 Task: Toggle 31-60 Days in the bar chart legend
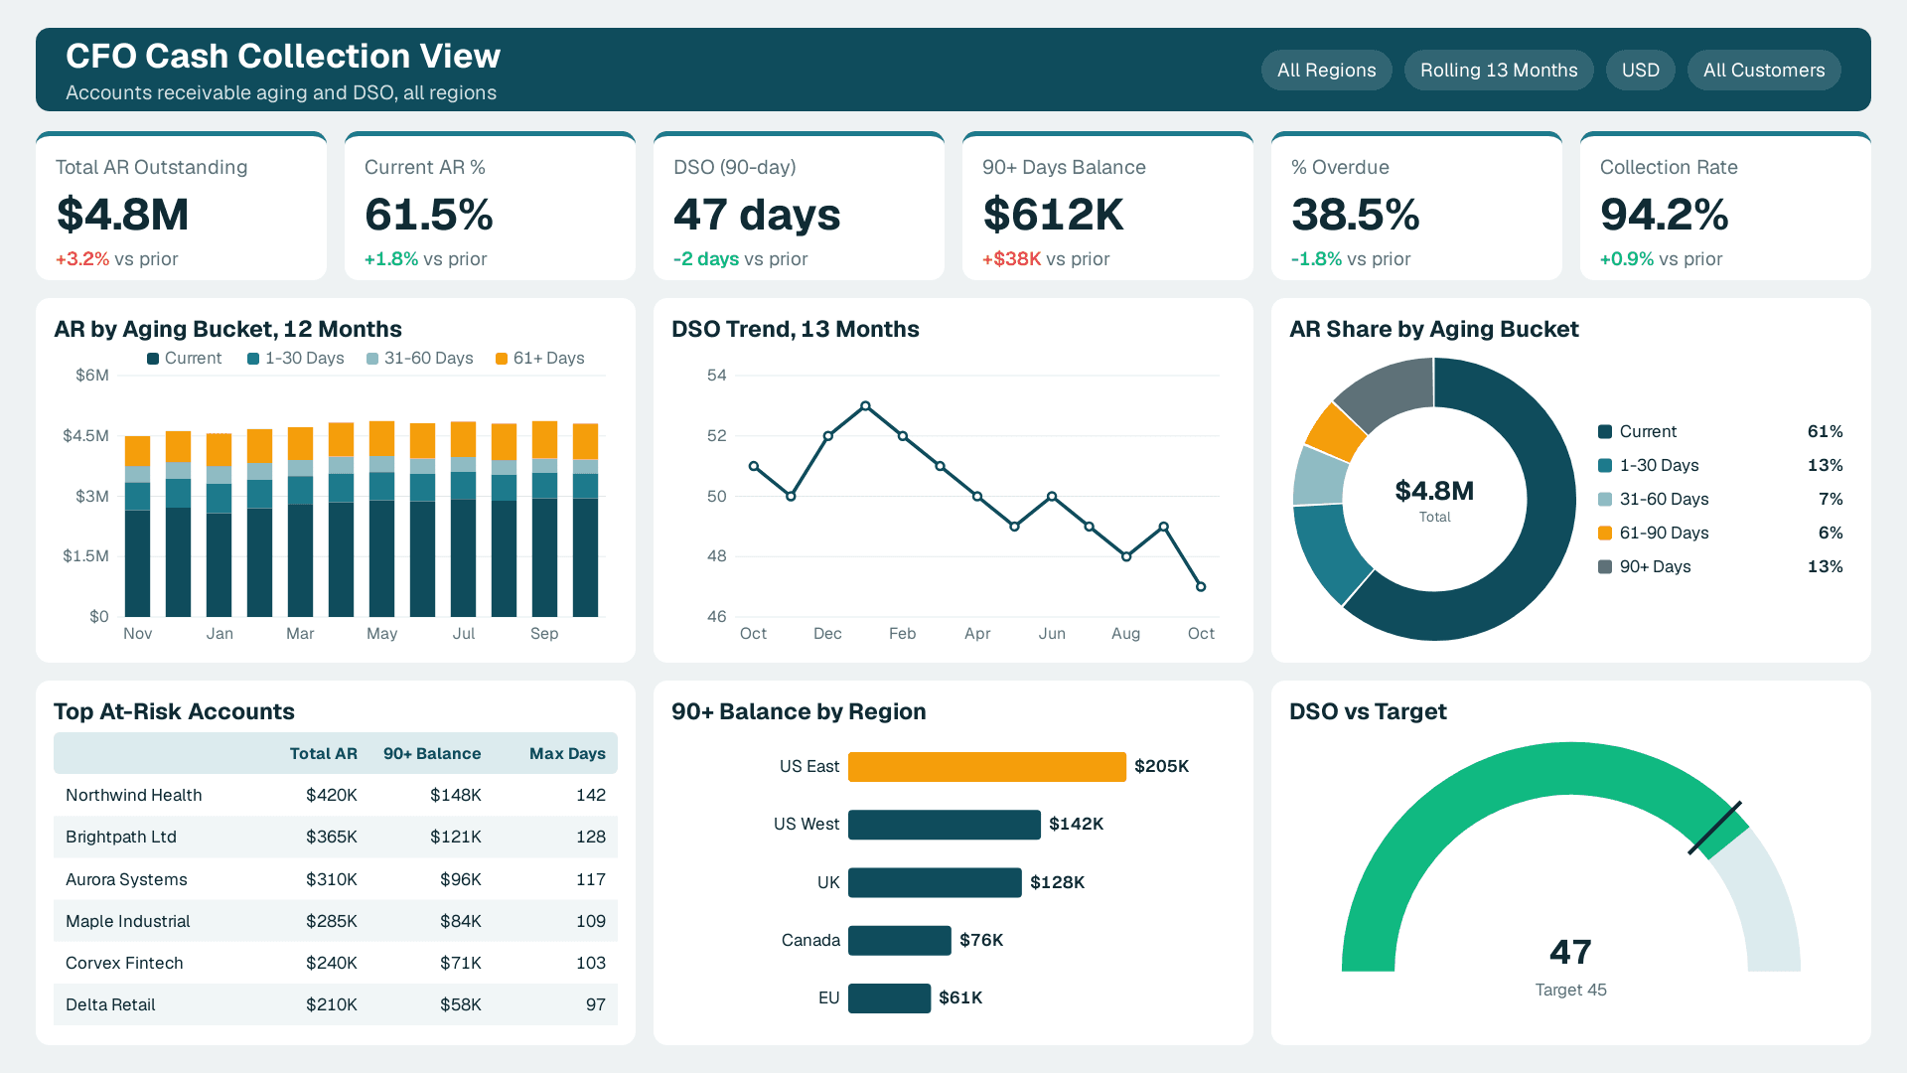point(420,359)
